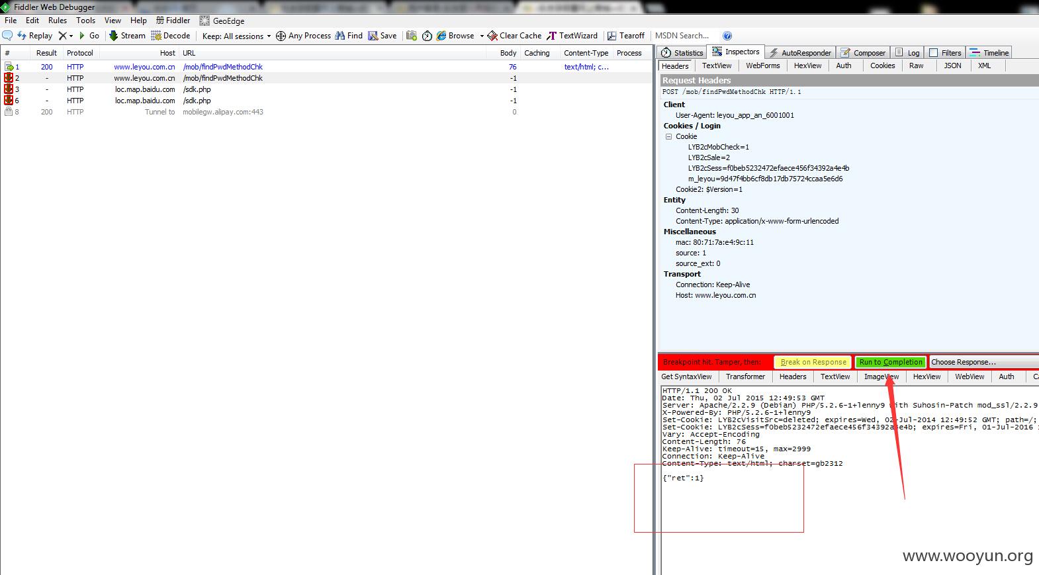1039x575 pixels.
Task: Open the Rules menu
Action: click(x=58, y=21)
